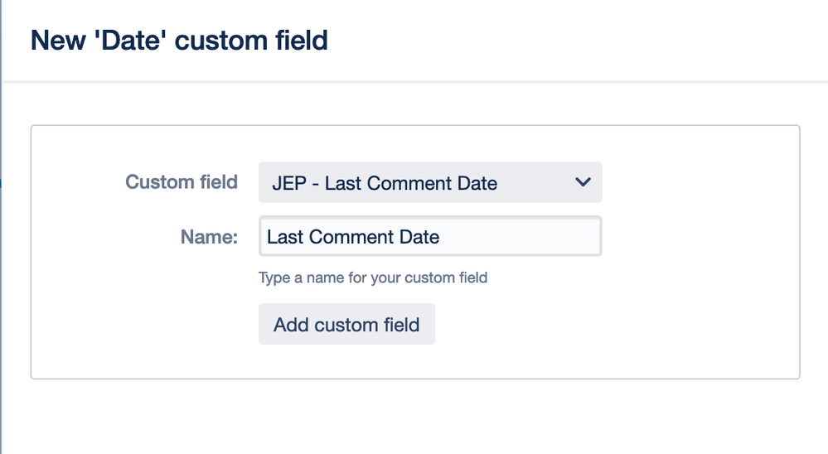Click the chevron arrow in Custom field select
Image resolution: width=828 pixels, height=454 pixels.
pos(583,182)
